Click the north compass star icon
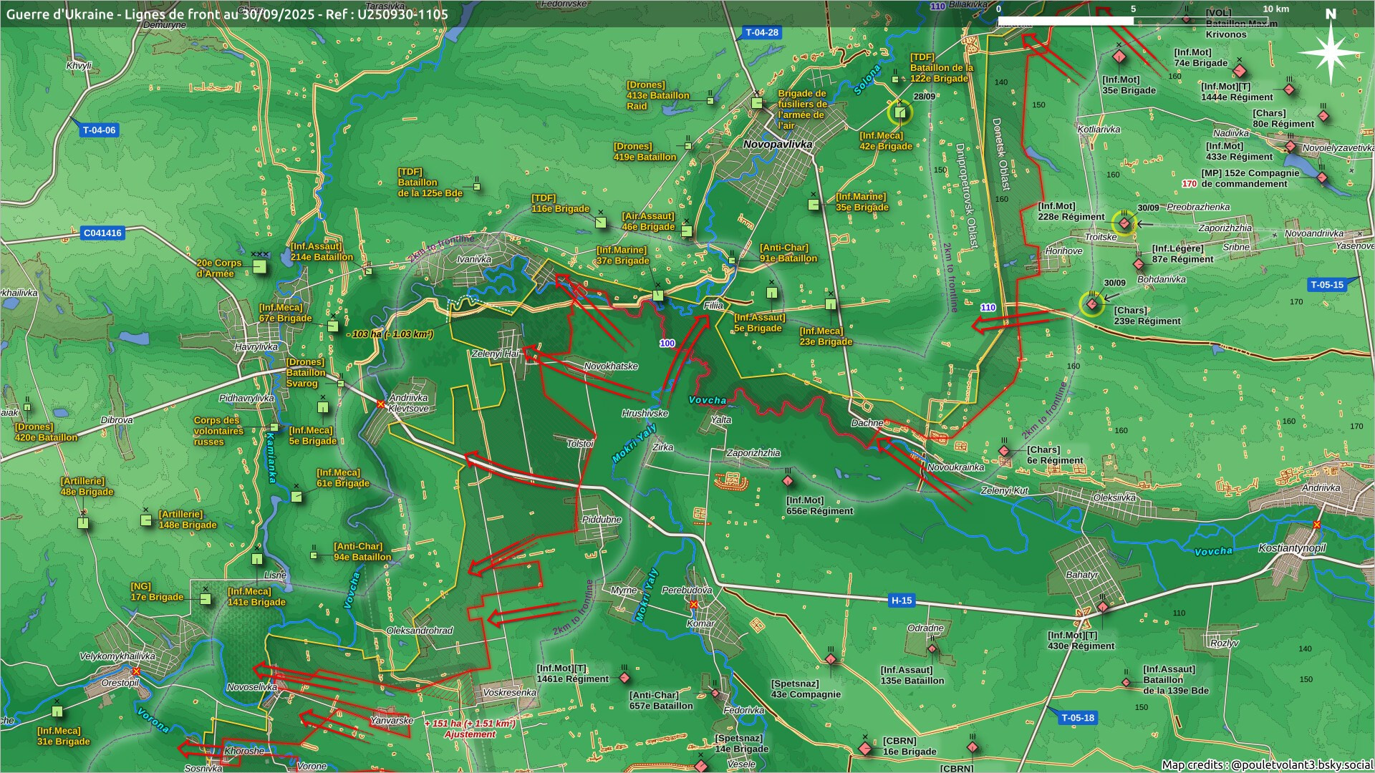 tap(1331, 53)
